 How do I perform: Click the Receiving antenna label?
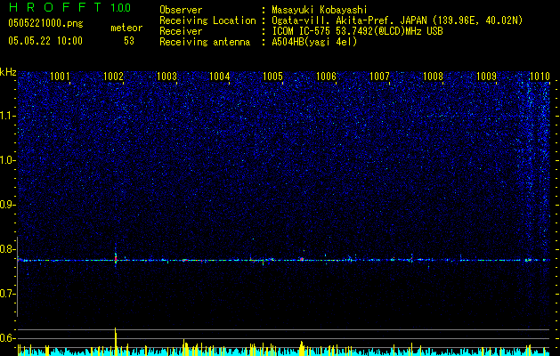205,42
